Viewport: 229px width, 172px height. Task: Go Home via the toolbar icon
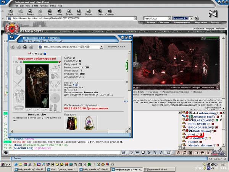[x=59, y=12]
